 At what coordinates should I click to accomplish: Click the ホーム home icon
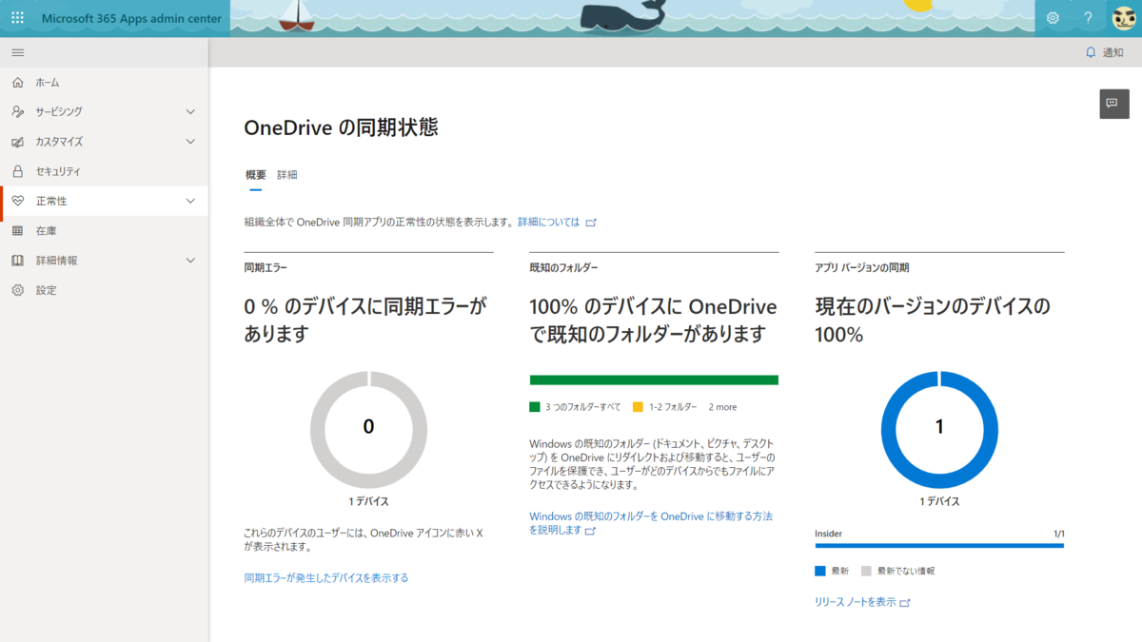(x=17, y=83)
